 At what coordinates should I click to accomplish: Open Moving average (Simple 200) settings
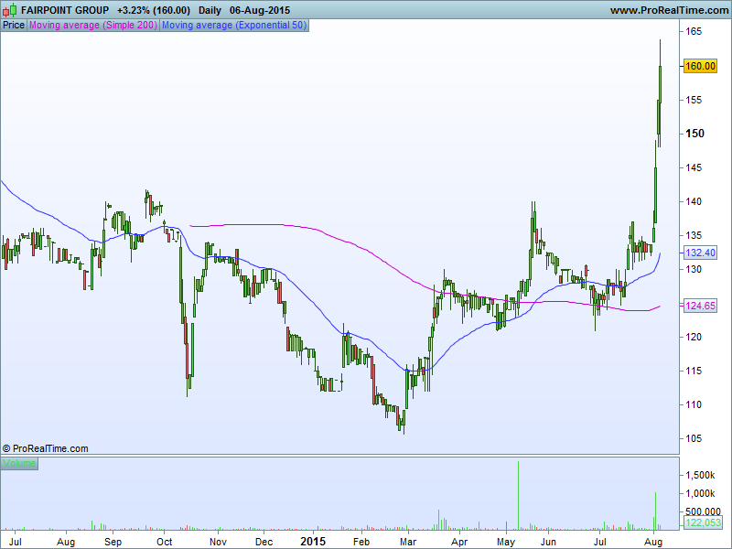point(91,25)
